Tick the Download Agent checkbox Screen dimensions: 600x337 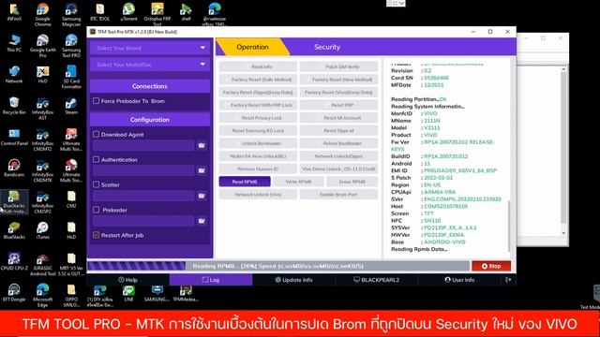(x=96, y=134)
